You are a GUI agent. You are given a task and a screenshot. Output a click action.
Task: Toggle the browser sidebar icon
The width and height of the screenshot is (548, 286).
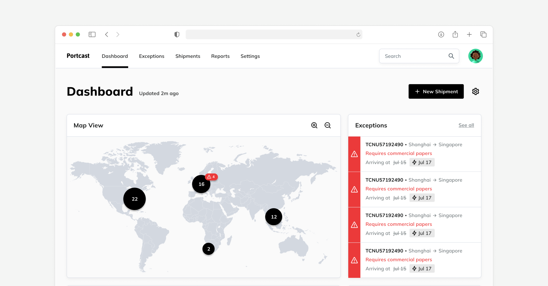tap(92, 34)
